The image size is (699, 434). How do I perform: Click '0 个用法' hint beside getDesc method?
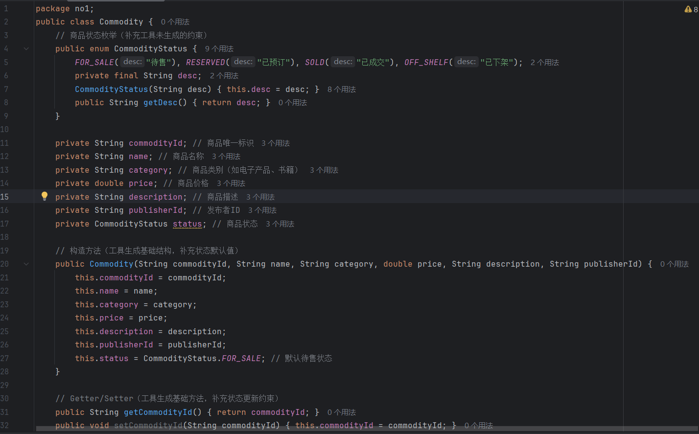[293, 103]
